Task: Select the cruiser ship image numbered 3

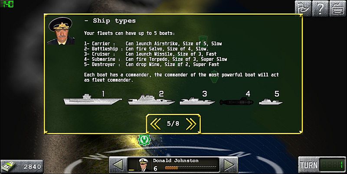Action: 197,101
